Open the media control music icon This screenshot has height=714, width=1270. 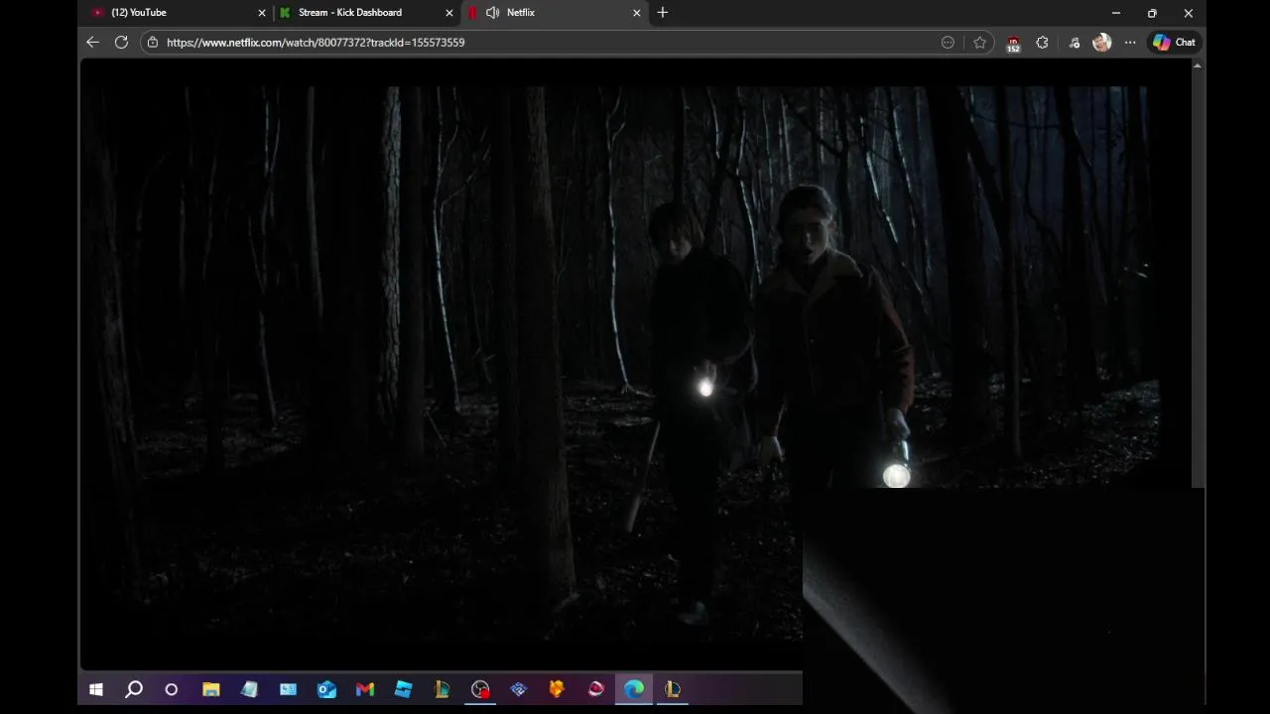(x=1074, y=43)
